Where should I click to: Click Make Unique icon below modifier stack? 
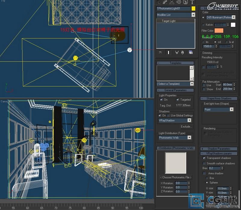coord(177,52)
